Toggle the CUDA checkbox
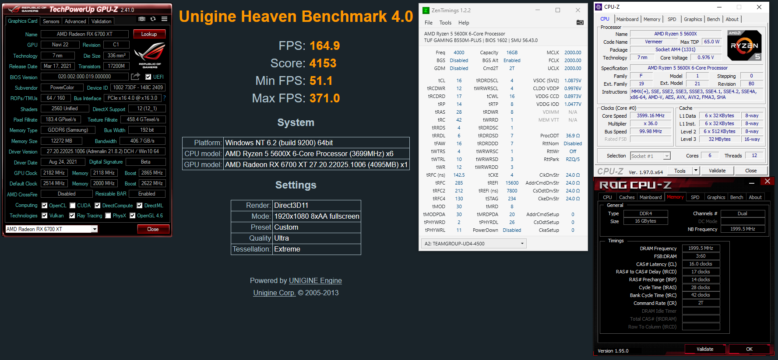The width and height of the screenshot is (778, 360). pos(72,205)
